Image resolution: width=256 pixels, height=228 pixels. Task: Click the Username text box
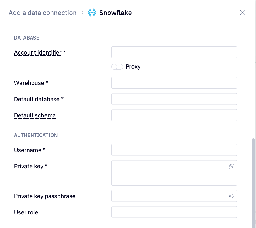tap(174, 150)
